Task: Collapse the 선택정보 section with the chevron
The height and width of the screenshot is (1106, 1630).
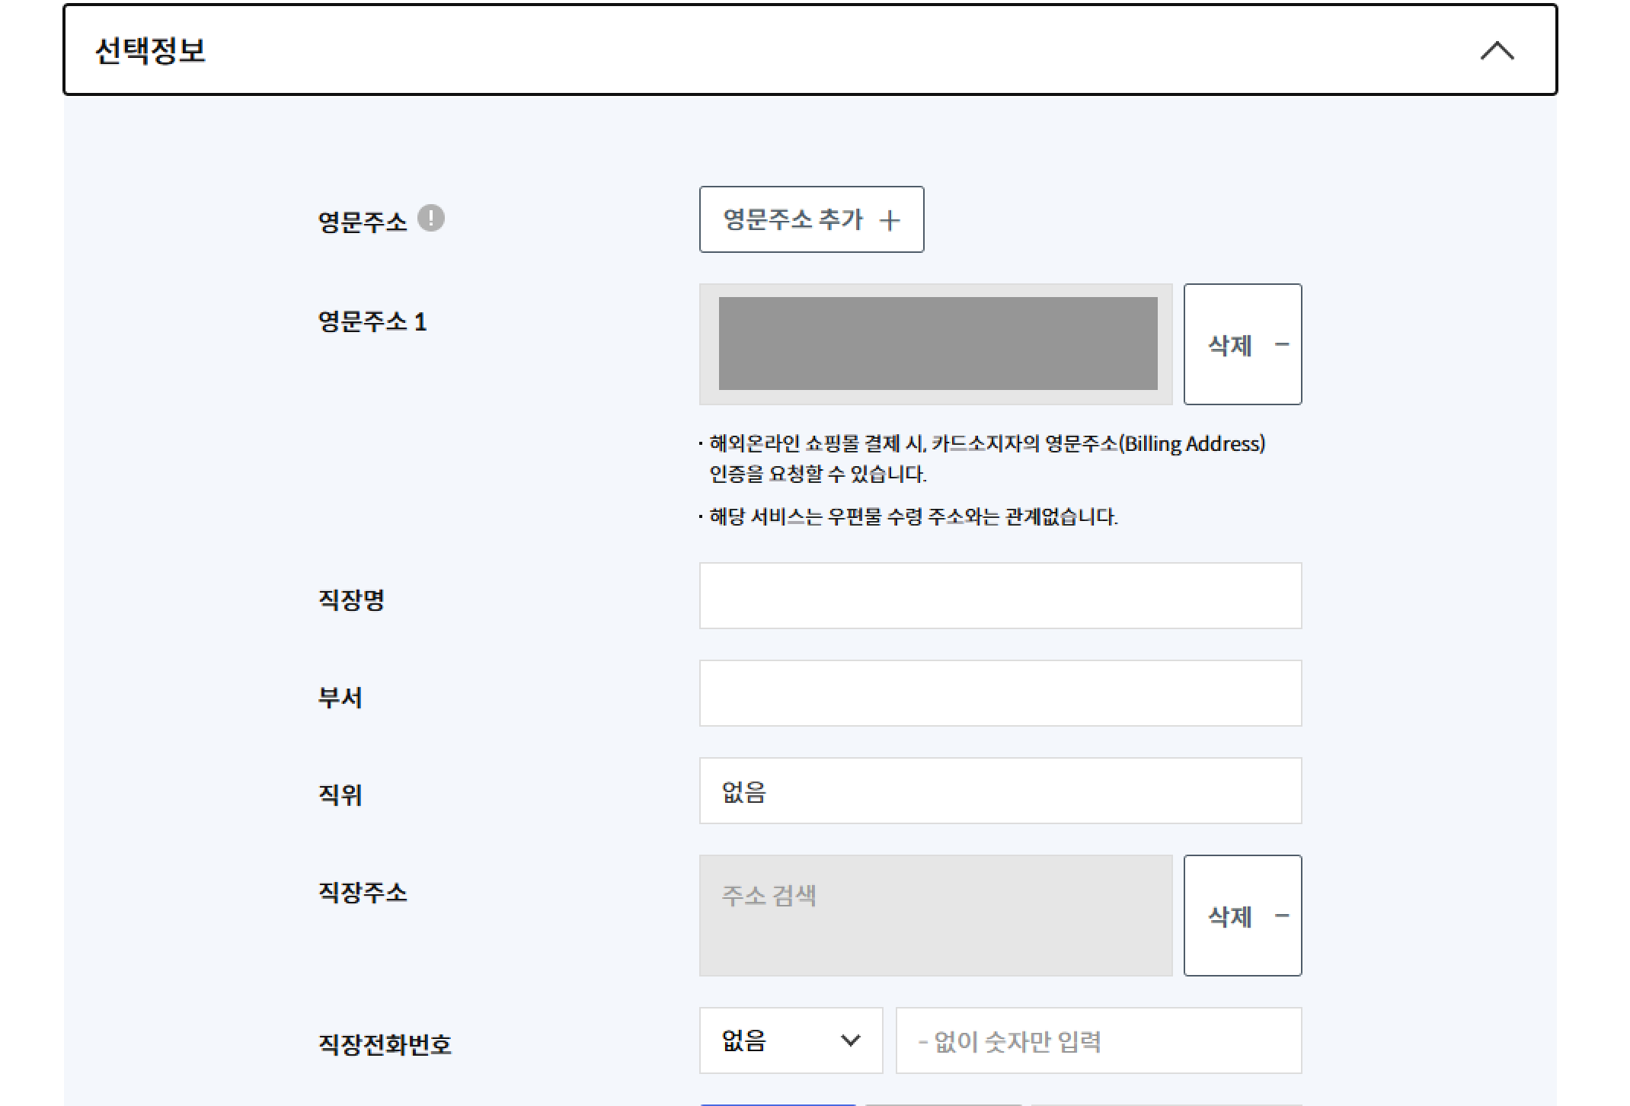Action: click(1497, 51)
